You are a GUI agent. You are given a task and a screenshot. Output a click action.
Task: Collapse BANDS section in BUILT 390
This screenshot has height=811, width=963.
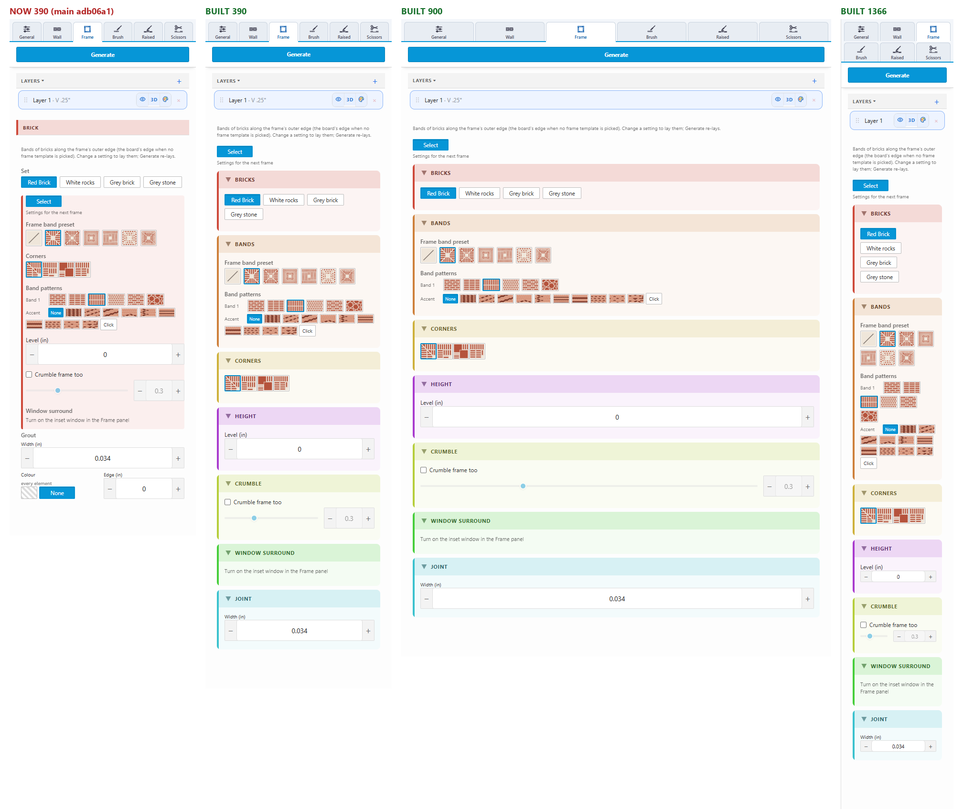(228, 244)
